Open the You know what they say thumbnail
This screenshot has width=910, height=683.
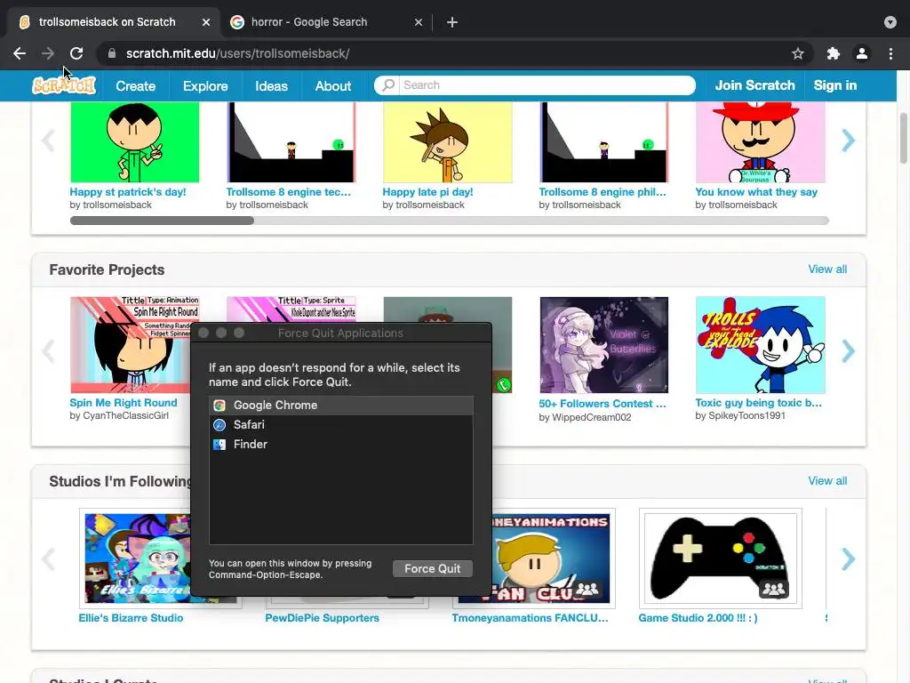(x=761, y=142)
